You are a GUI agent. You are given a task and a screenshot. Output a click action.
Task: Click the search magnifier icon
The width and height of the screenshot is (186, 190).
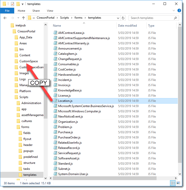click(176, 18)
